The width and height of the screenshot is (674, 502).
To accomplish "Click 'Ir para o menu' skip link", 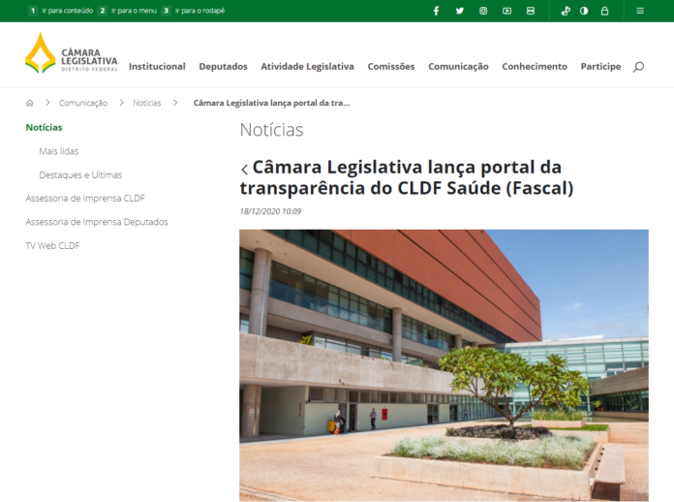I will [x=134, y=11].
